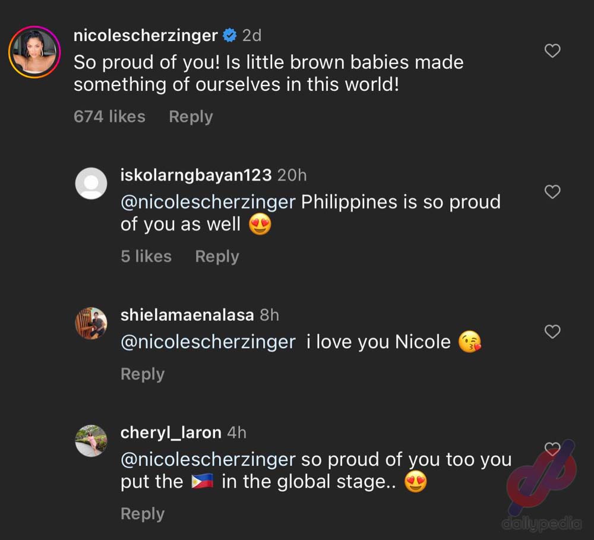Click the @nicolescherzinger mention in iskolarngbayan123's reply
The width and height of the screenshot is (594, 540).
tap(208, 202)
